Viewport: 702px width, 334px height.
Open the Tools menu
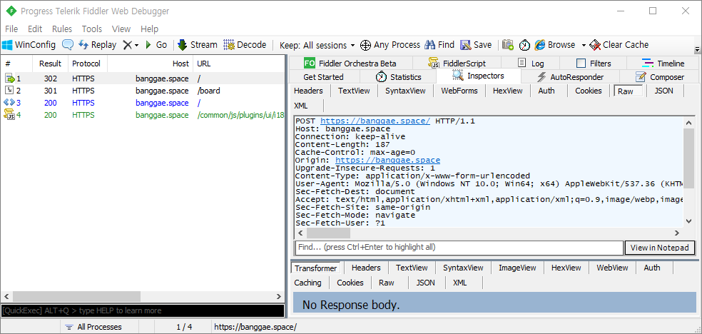pos(92,29)
